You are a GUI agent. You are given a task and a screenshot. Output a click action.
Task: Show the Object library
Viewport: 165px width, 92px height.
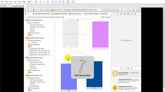pyautogui.click(x=128, y=68)
